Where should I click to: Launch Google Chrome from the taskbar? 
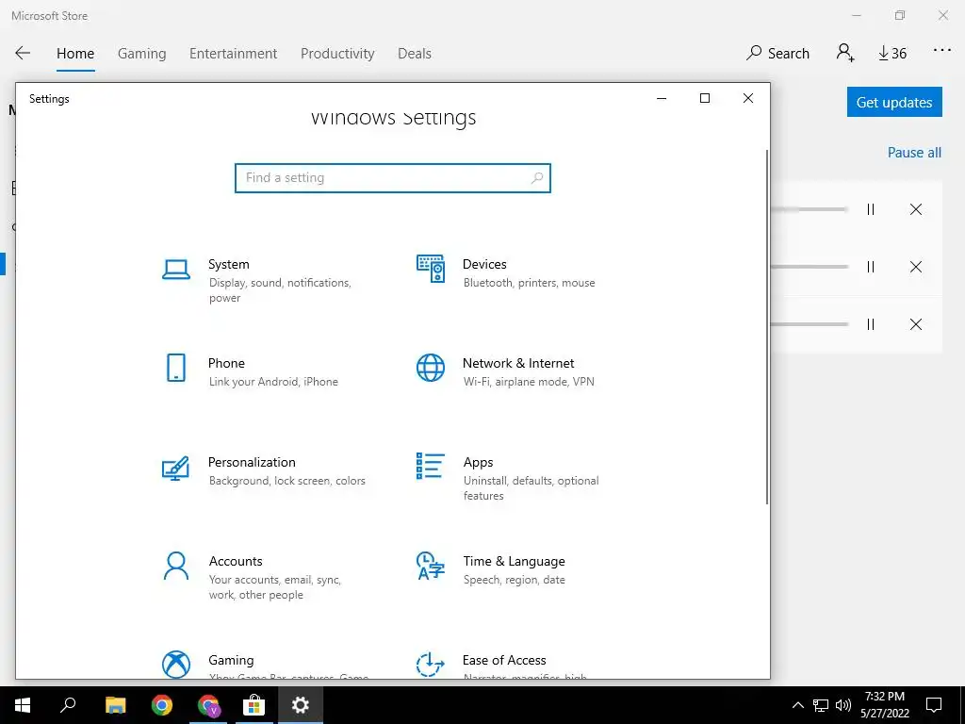(x=162, y=705)
